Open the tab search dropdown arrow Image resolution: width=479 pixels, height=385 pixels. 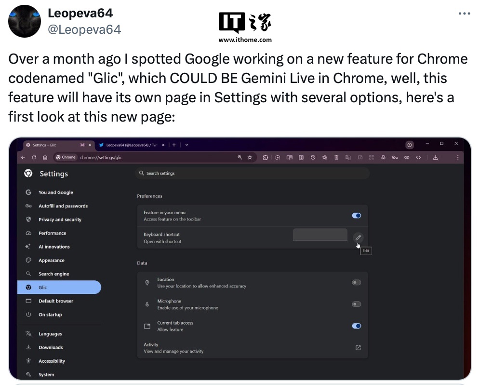click(x=186, y=144)
